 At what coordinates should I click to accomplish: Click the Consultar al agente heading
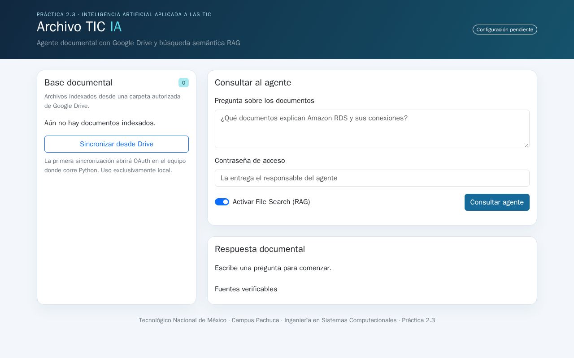click(x=253, y=83)
